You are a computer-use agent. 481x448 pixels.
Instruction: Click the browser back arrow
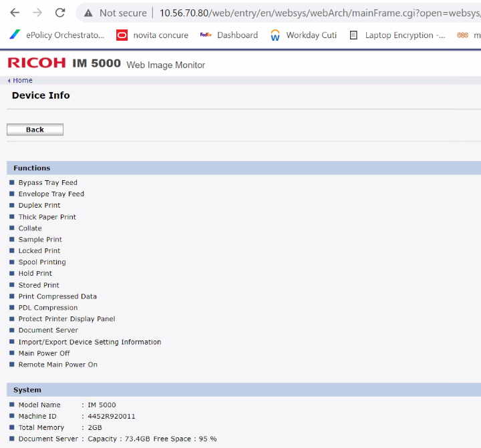15,13
